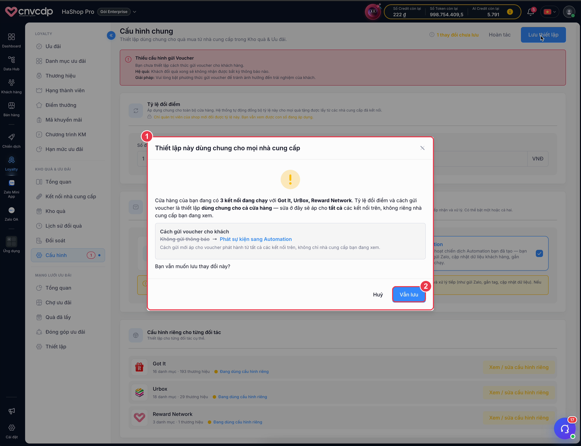Select Cấu hình menu item
The image size is (581, 446).
coord(68,255)
